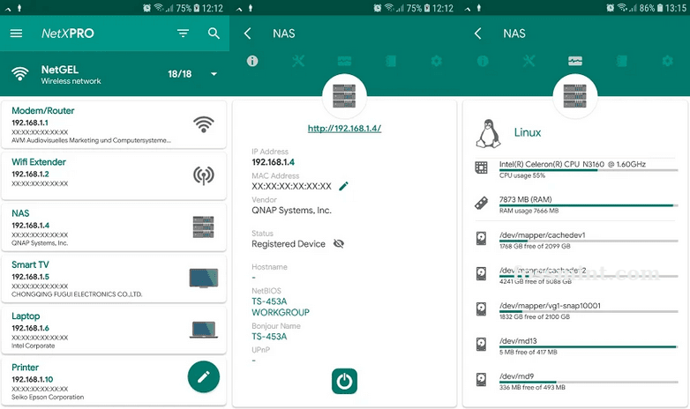Toggle Registered Device visibility eye icon

pyautogui.click(x=339, y=243)
